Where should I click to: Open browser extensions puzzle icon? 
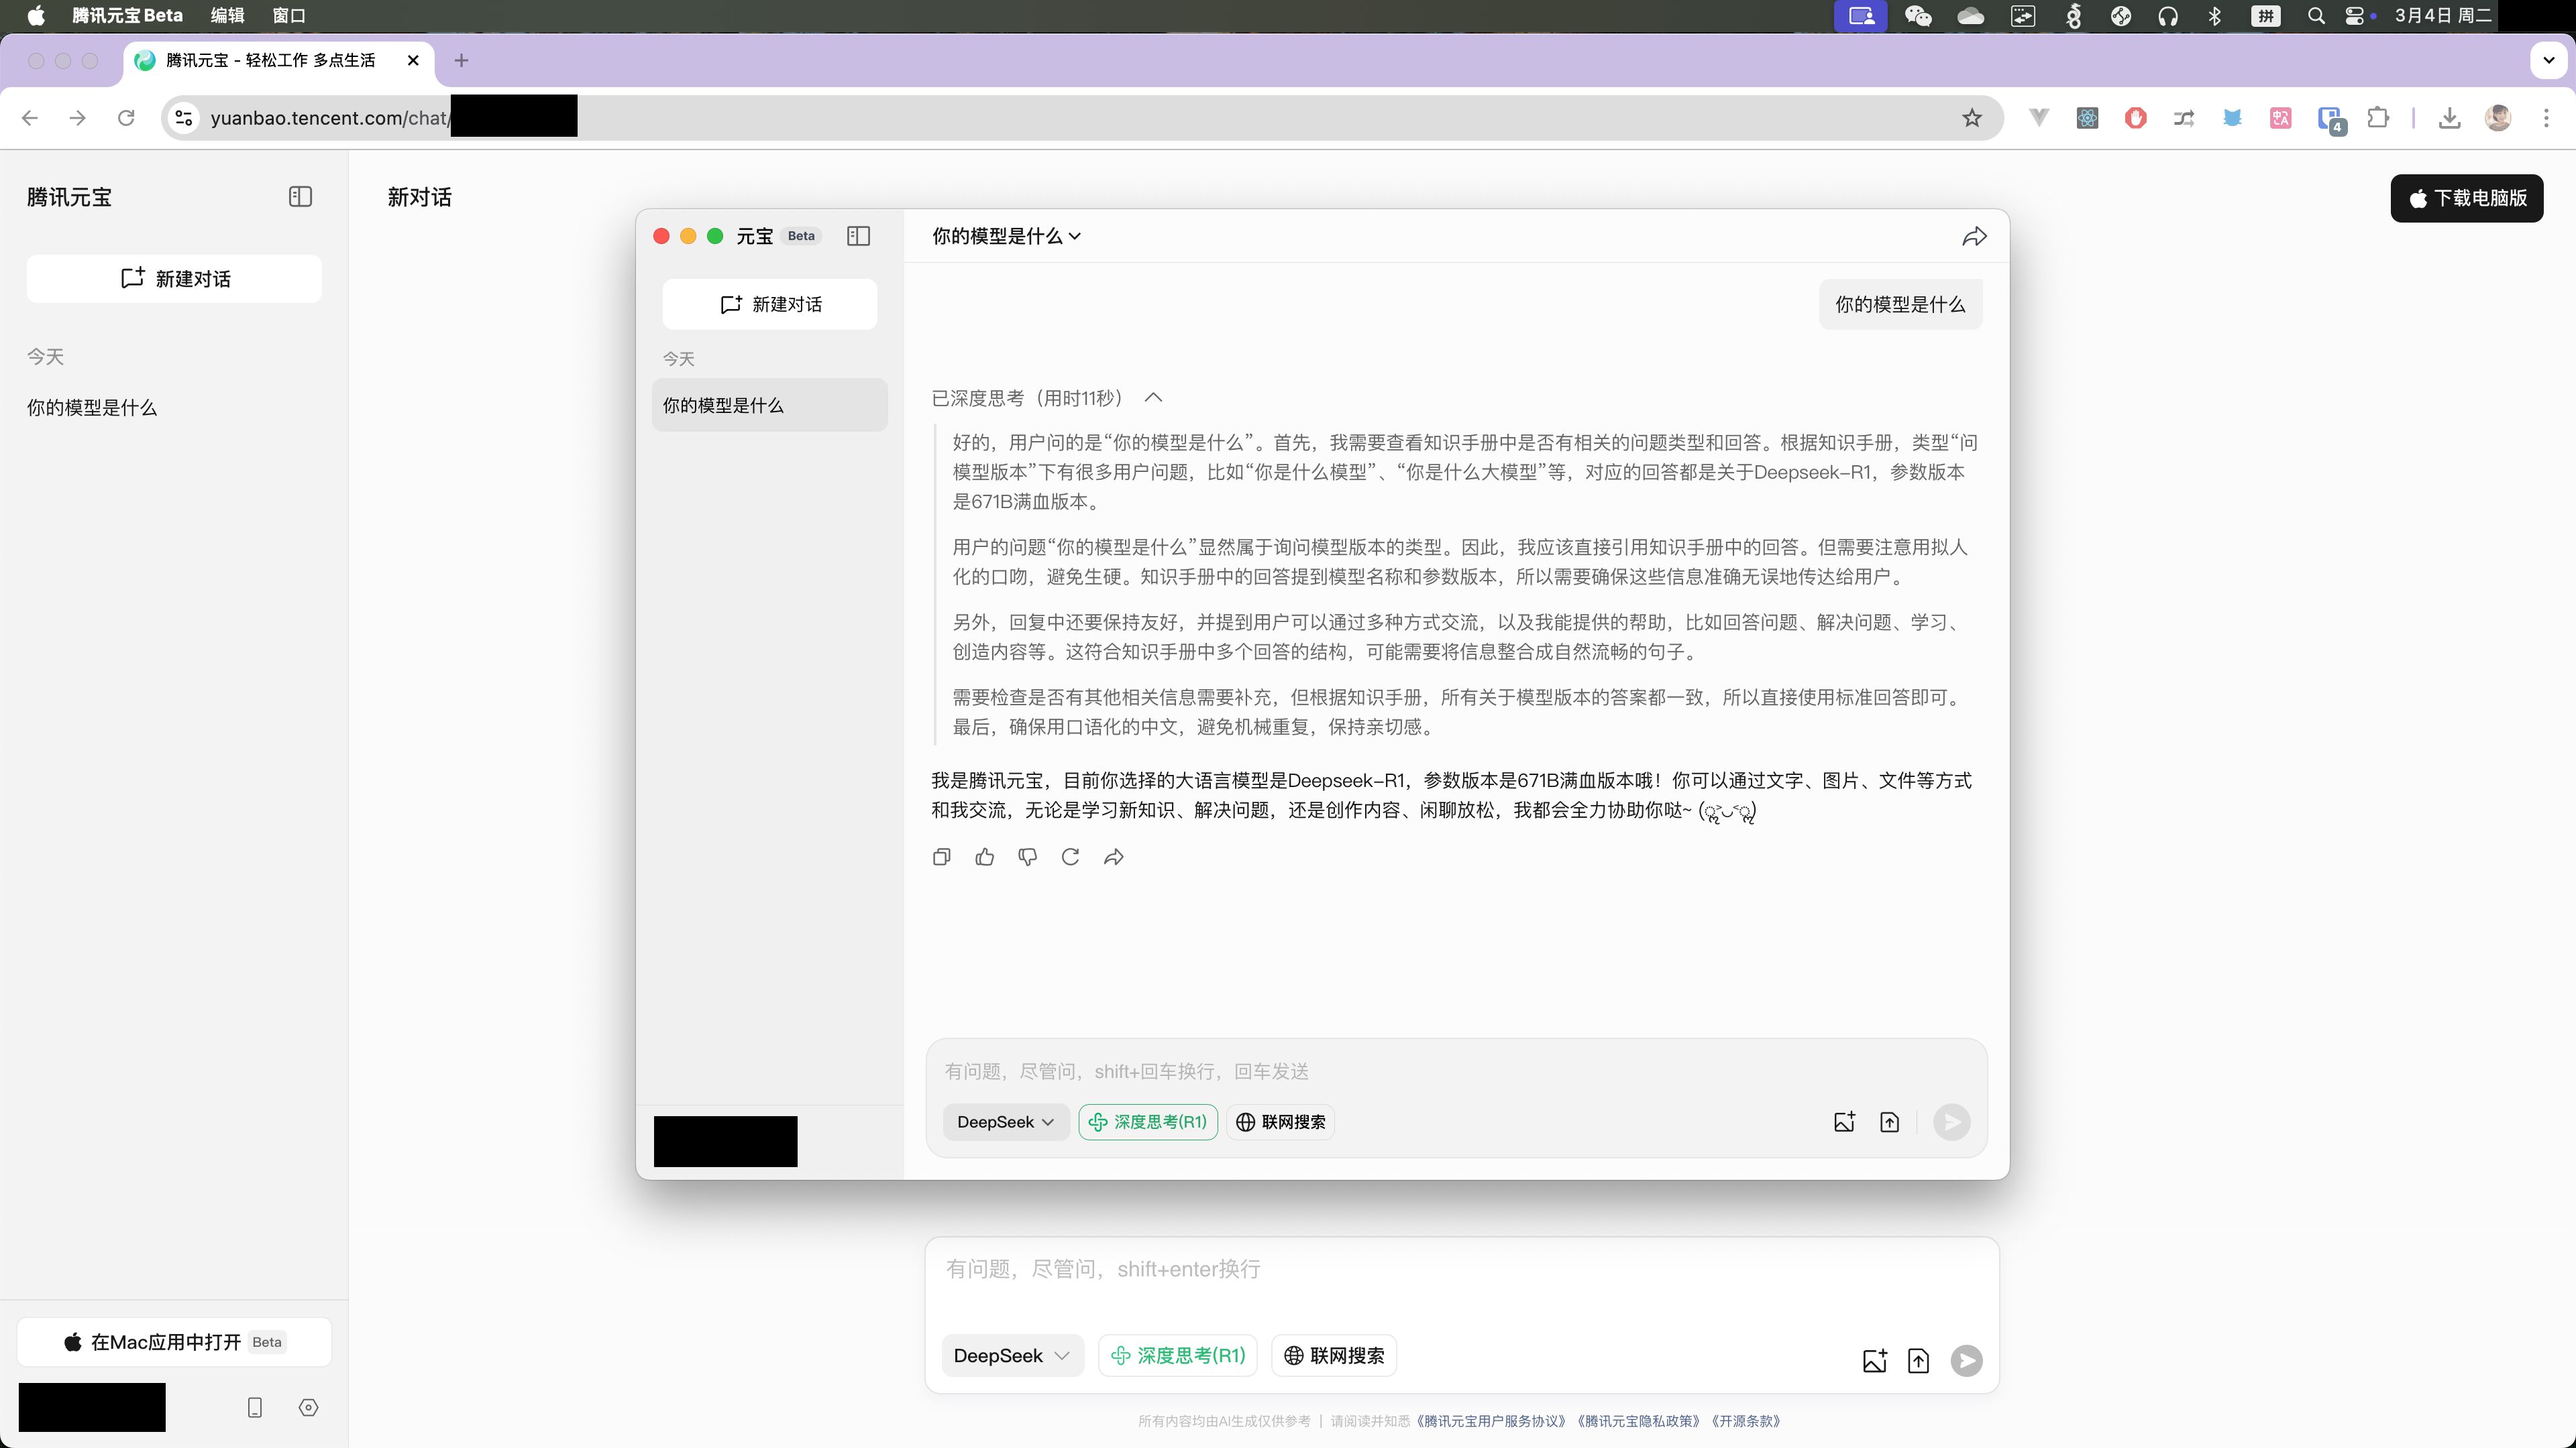point(2378,118)
